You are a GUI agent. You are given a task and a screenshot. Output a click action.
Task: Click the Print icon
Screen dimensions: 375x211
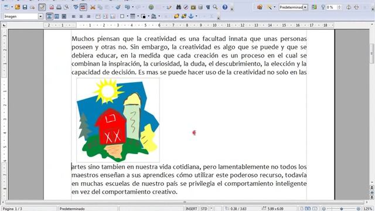[x=59, y=7]
